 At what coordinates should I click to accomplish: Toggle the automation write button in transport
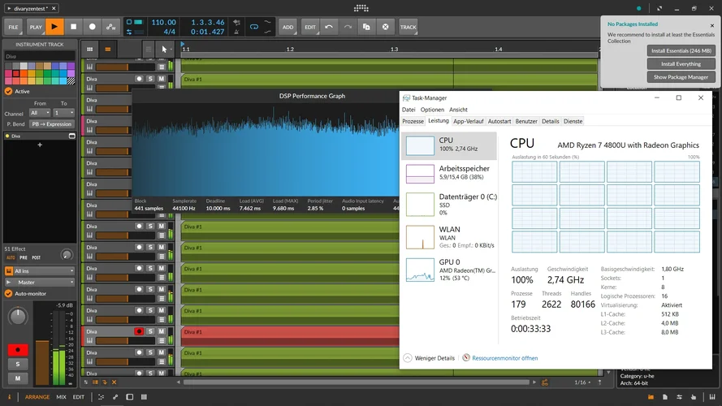pos(110,27)
